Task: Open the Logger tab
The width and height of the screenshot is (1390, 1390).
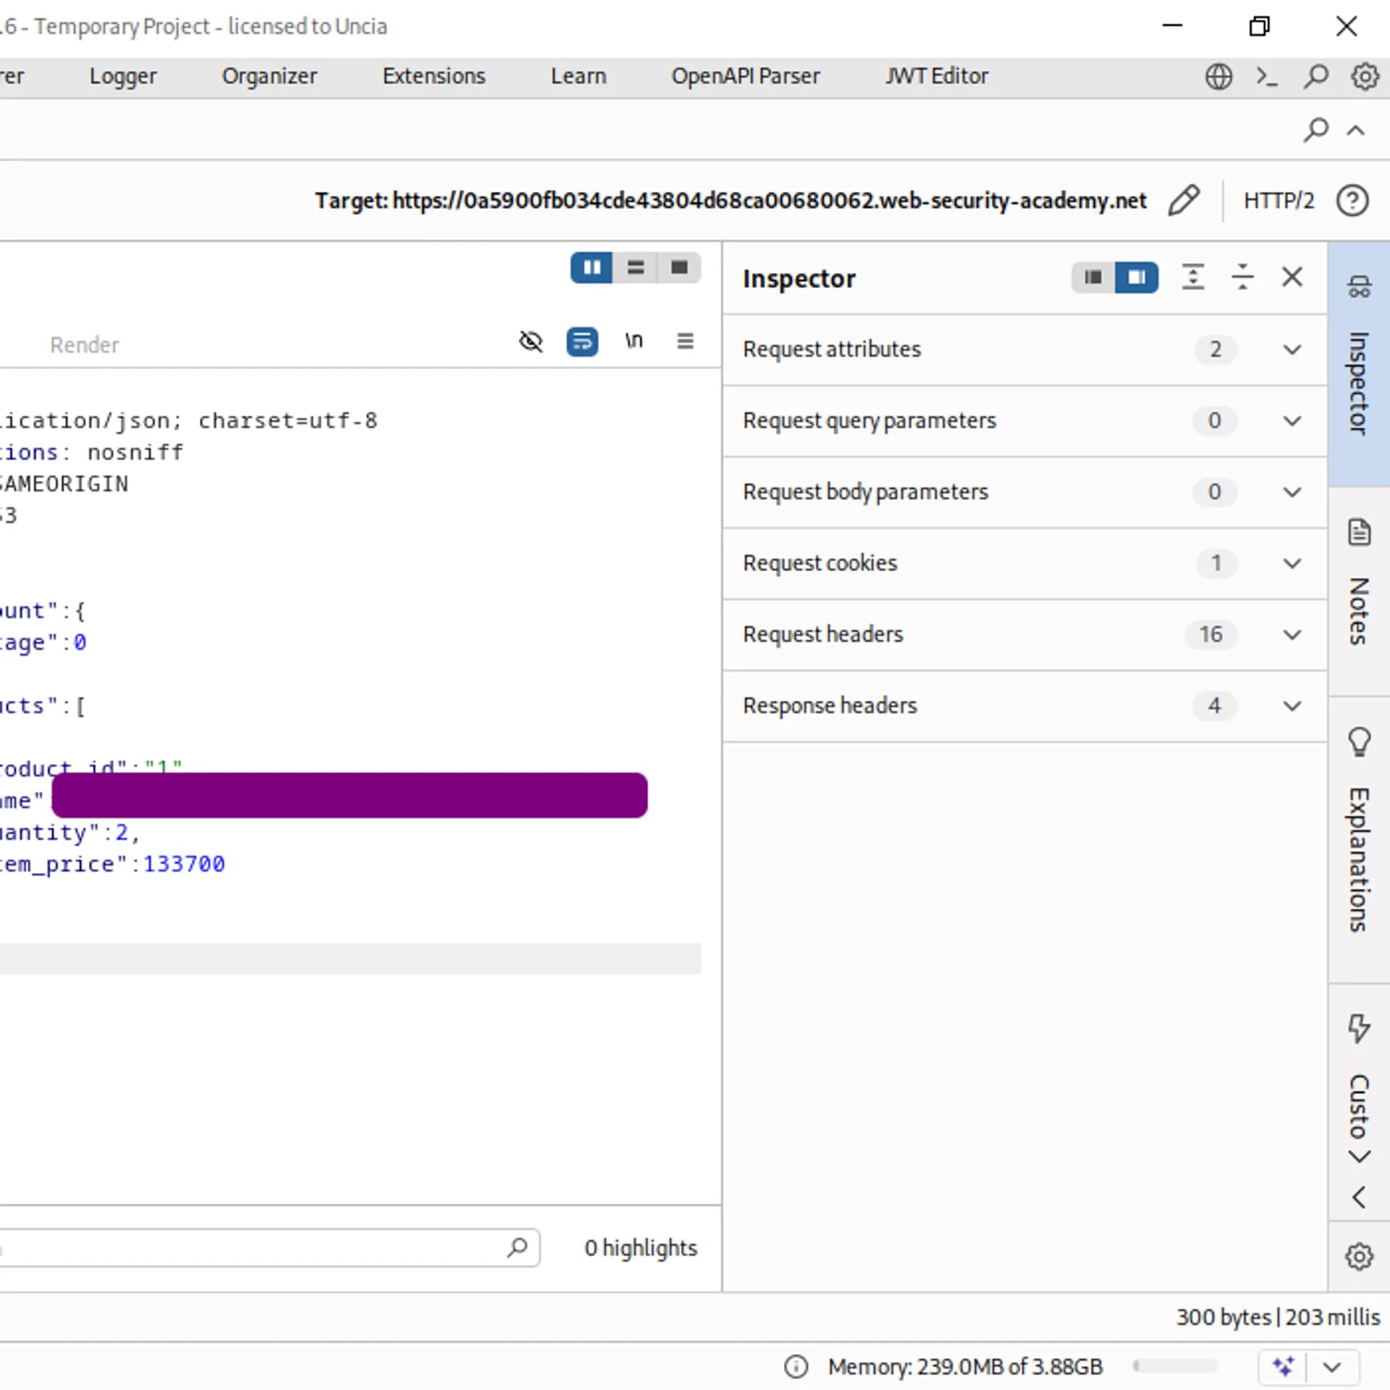Action: (122, 76)
